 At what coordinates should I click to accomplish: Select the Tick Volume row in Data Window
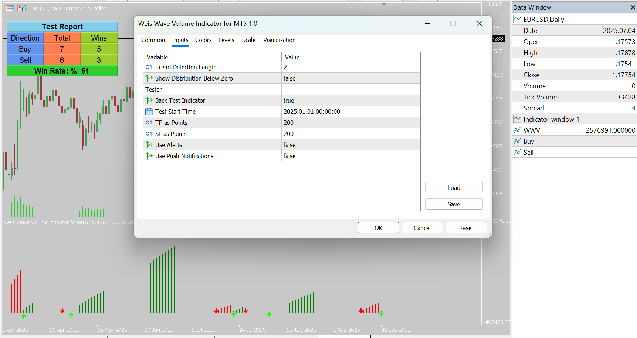(x=574, y=97)
